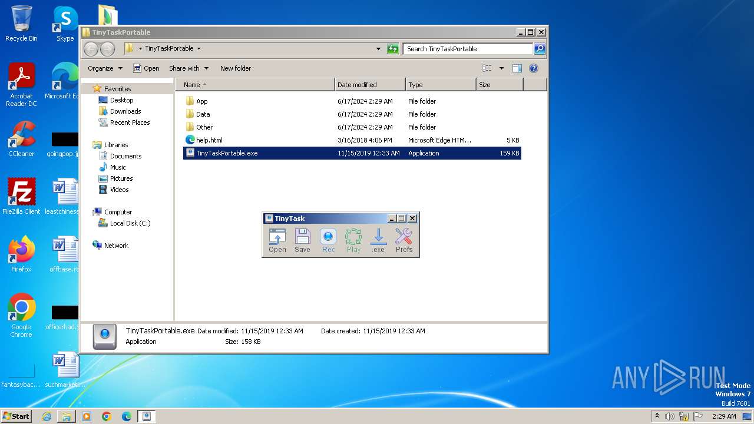The height and width of the screenshot is (424, 754).
Task: Select Downloads in navigation pane
Action: [x=125, y=111]
